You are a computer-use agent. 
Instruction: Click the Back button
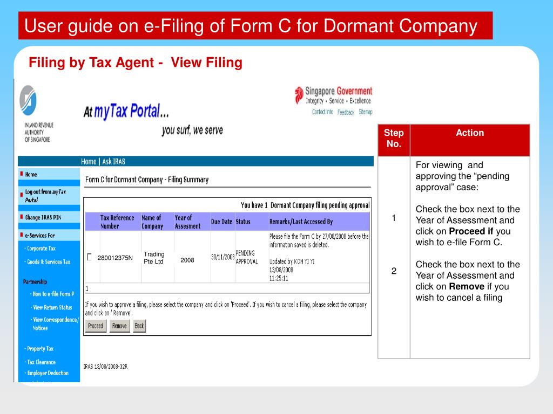[x=139, y=326]
